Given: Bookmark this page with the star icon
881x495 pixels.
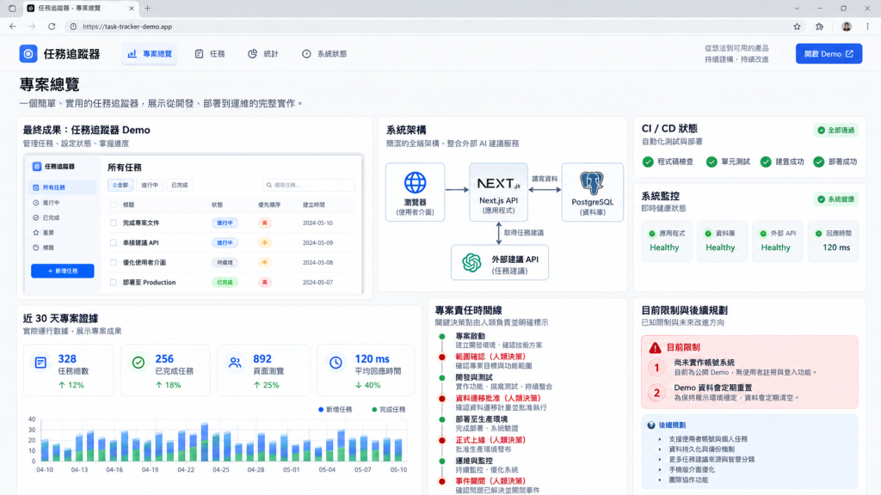Looking at the screenshot, I should (797, 27).
